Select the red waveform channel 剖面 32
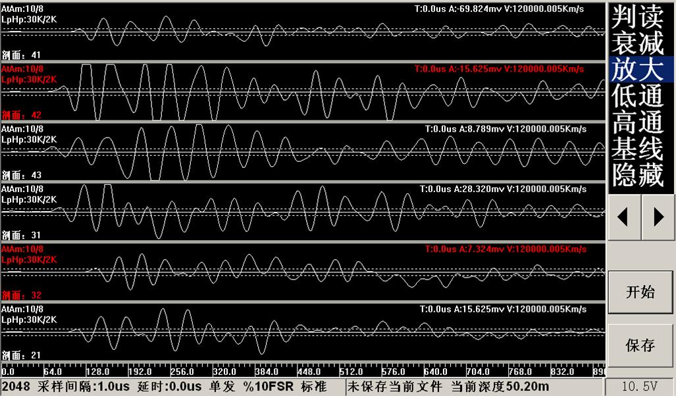This screenshot has width=676, height=396. point(303,272)
